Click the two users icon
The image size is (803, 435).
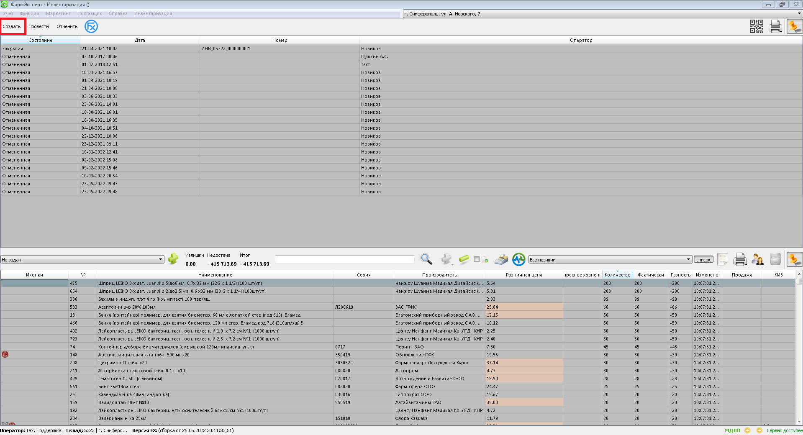[x=757, y=259]
